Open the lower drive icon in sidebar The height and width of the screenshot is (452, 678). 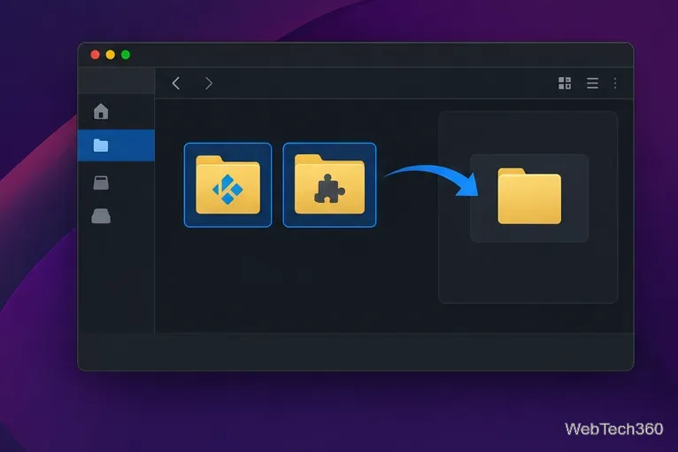click(101, 216)
